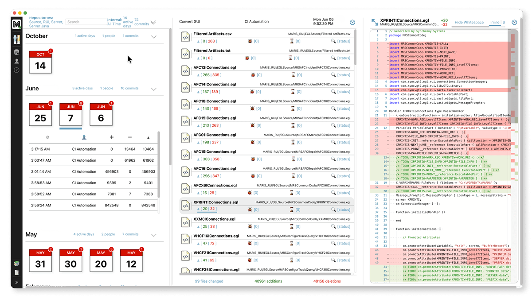
Task: Click the clock history icon in the sidebar
Action: (x=16, y=70)
